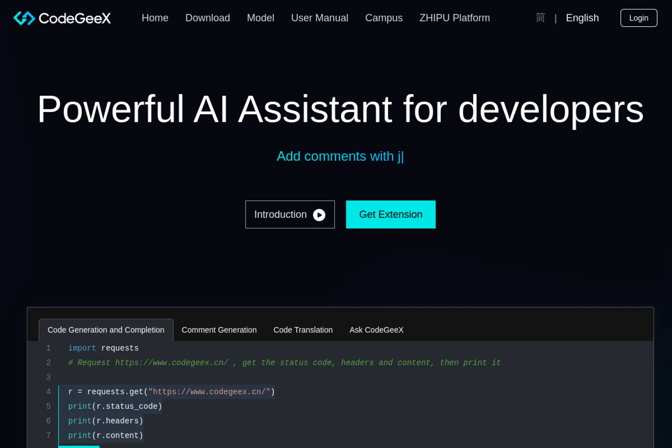Open the Home nav item

(x=155, y=18)
